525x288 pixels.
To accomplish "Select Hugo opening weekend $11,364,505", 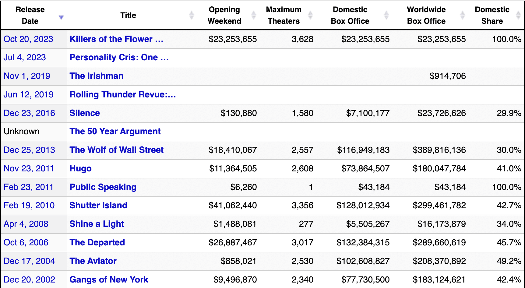I will click(x=233, y=168).
